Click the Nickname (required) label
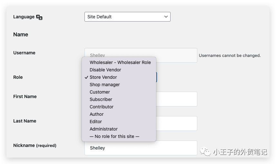Image resolution: width=276 pixels, height=164 pixels. (35, 145)
